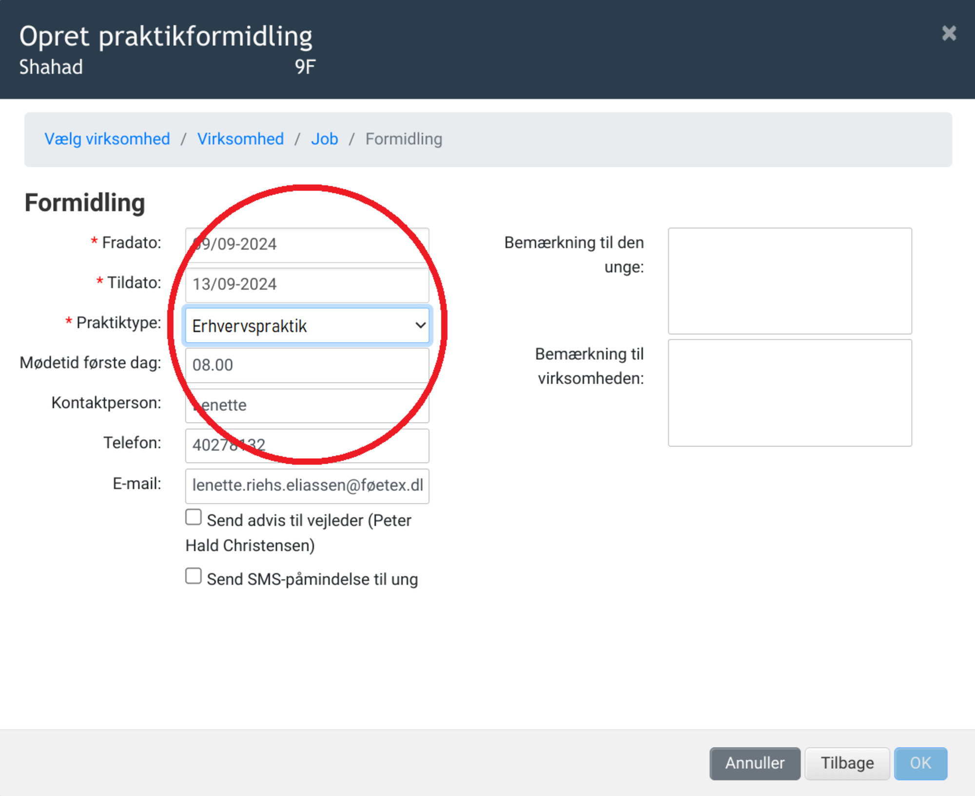Viewport: 975px width, 796px height.
Task: Open the Virksomhed breadcrumb link
Action: [x=240, y=139]
